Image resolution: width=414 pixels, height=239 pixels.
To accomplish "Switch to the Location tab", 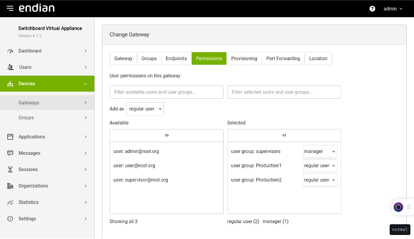I will click(x=318, y=58).
